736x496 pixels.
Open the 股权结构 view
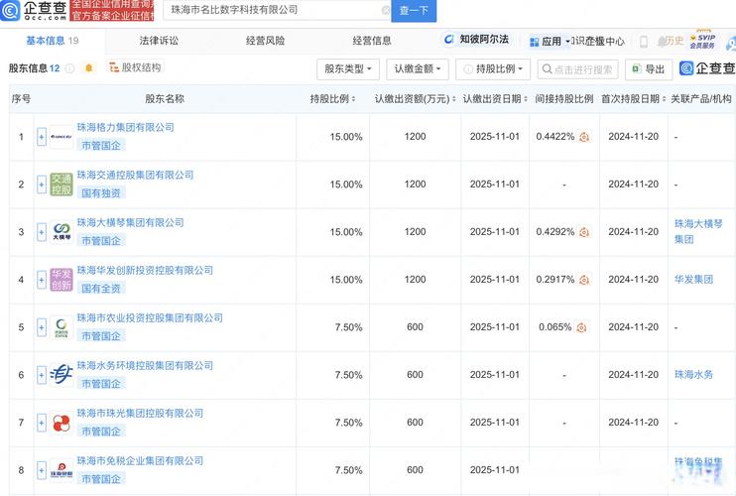click(135, 67)
